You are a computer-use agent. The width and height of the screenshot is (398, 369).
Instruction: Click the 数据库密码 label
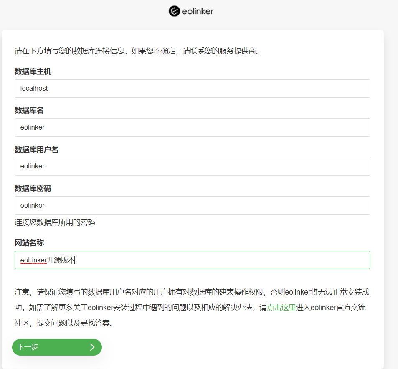pyautogui.click(x=33, y=188)
